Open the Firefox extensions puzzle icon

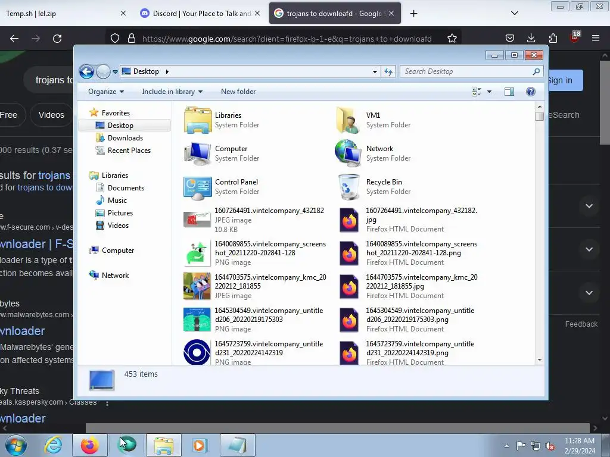click(553, 38)
